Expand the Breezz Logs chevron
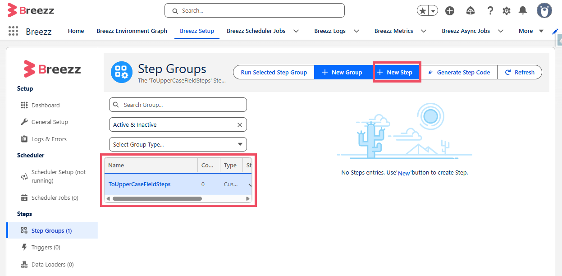The height and width of the screenshot is (276, 562). pos(356,31)
